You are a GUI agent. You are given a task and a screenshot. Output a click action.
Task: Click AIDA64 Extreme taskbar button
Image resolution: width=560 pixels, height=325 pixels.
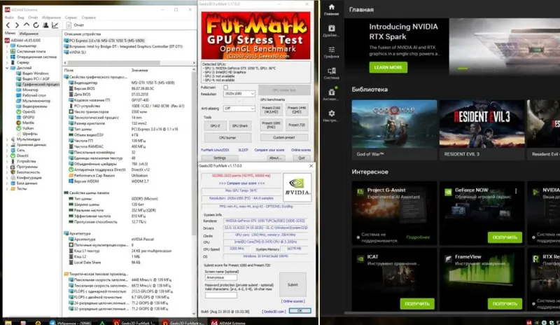228,322
